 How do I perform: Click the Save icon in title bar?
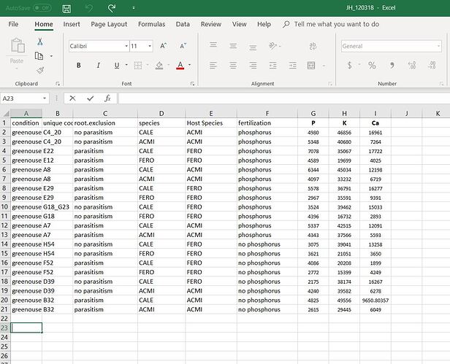tap(66, 8)
